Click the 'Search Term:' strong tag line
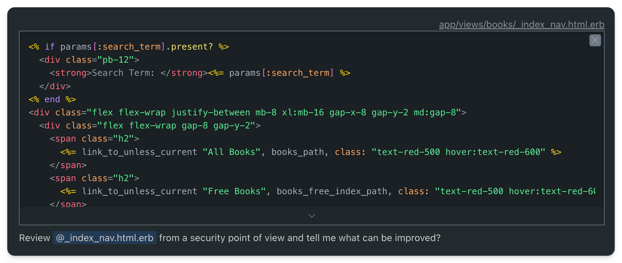 tap(200, 73)
